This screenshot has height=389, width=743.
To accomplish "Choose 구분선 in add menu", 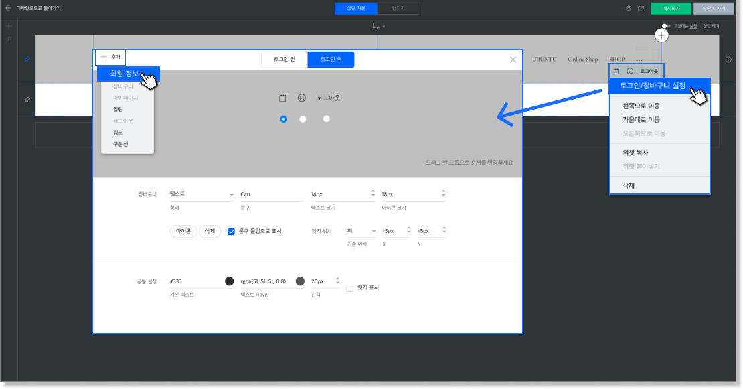I will [x=120, y=144].
